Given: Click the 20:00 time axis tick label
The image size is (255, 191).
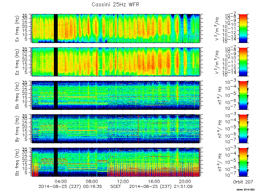Looking at the screenshot, I should (x=185, y=181).
